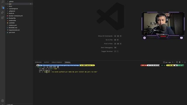Create a new terminal with plus icon
This screenshot has height=105, width=187.
click(x=173, y=62)
